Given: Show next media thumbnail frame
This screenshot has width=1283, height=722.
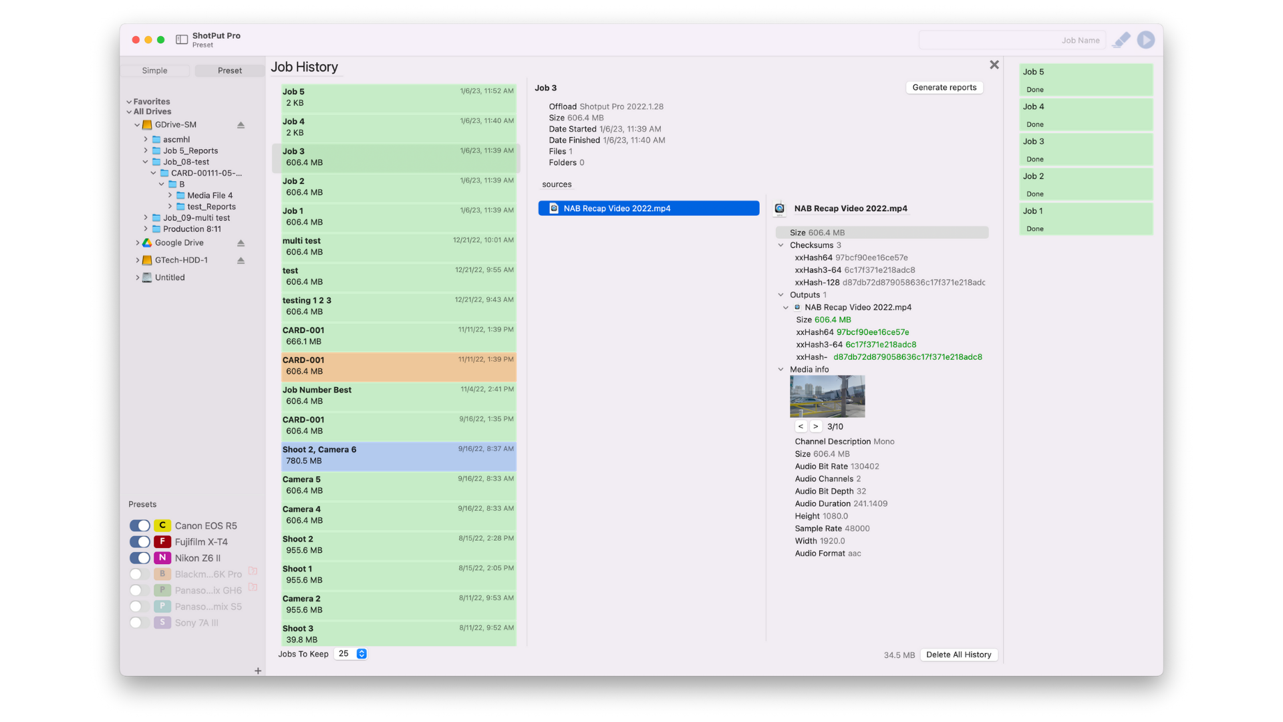Looking at the screenshot, I should point(815,427).
